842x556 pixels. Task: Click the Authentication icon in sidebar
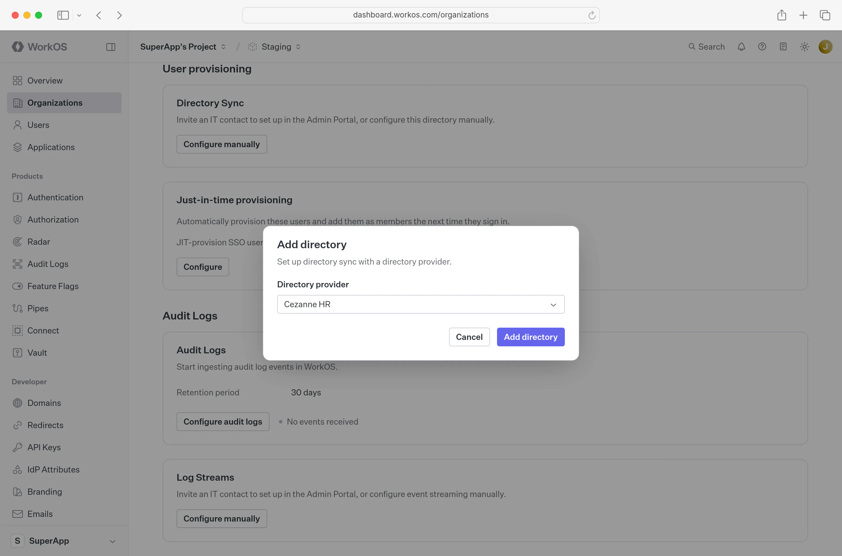(17, 197)
